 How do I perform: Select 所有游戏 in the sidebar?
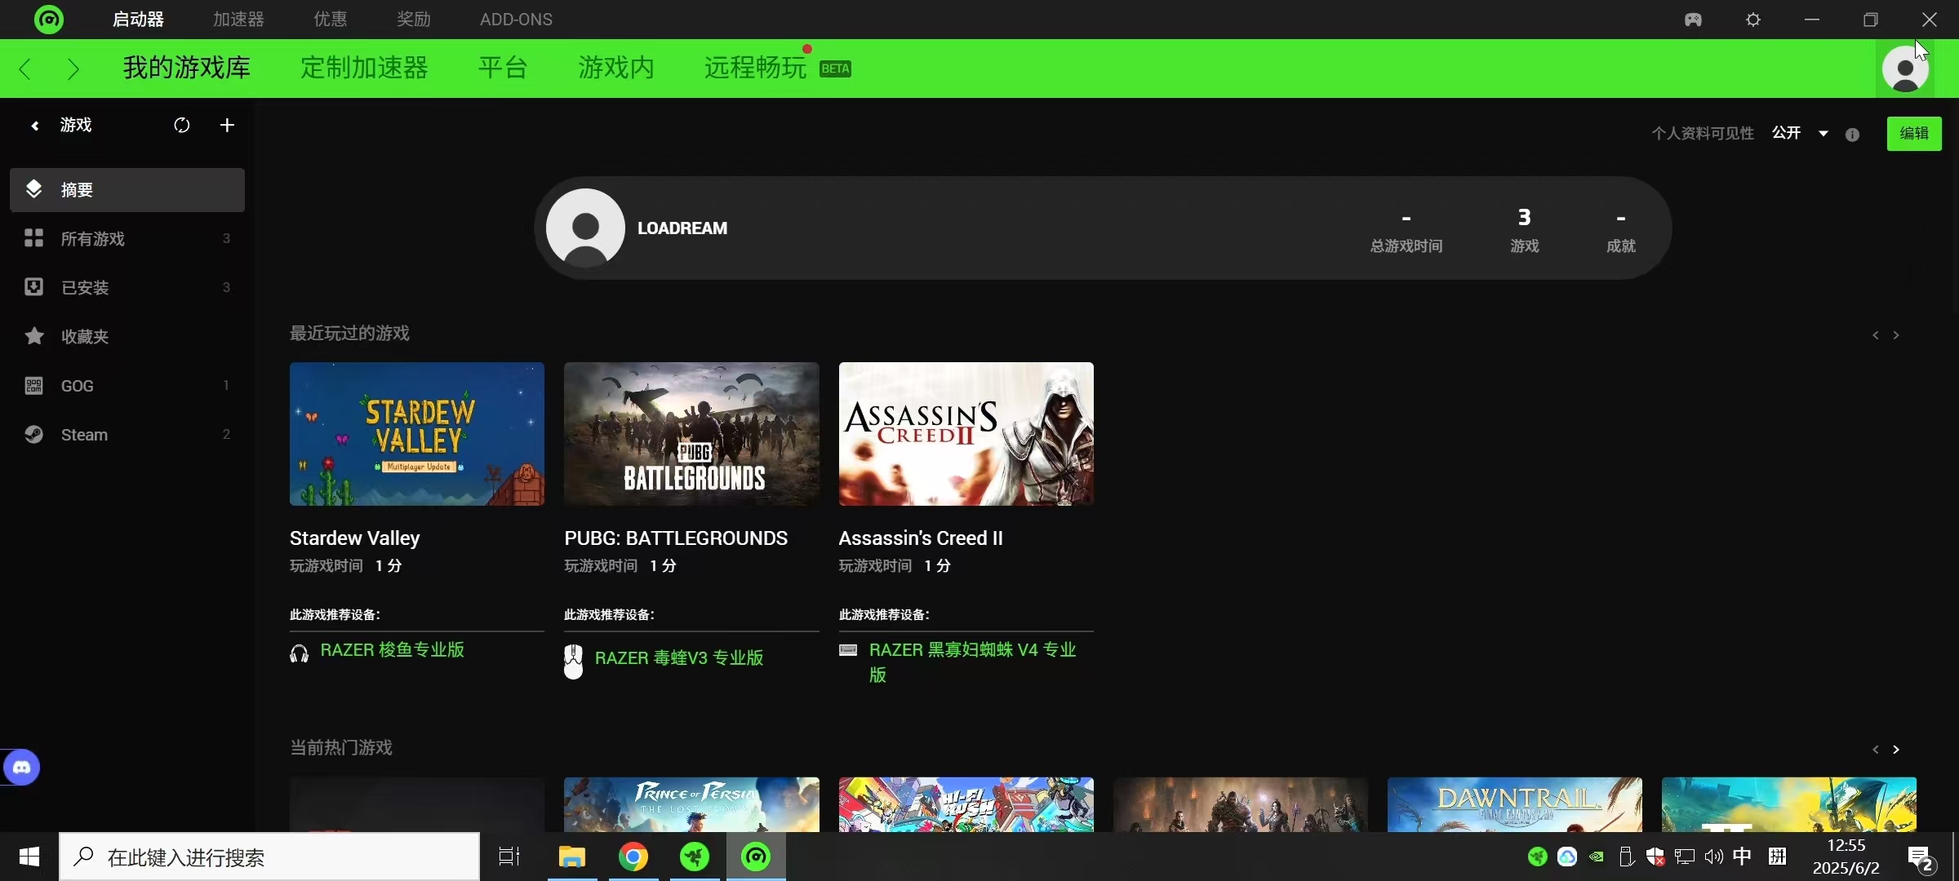click(x=127, y=239)
